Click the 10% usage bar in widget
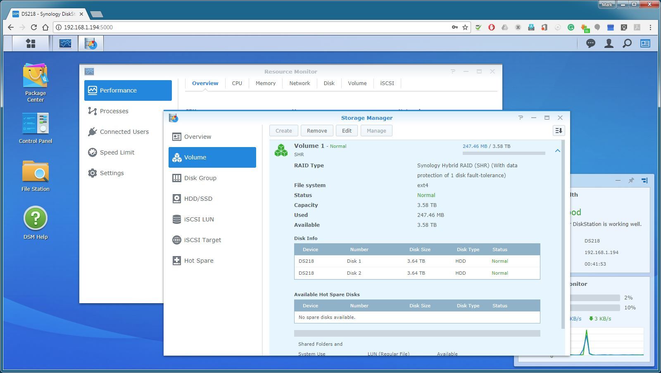The width and height of the screenshot is (661, 373). coord(595,308)
